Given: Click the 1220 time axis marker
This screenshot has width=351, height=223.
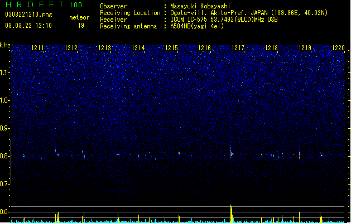Looking at the screenshot, I should [x=339, y=48].
